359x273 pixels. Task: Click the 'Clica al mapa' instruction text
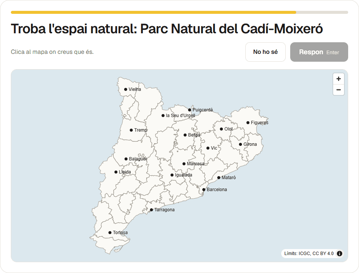coord(52,52)
